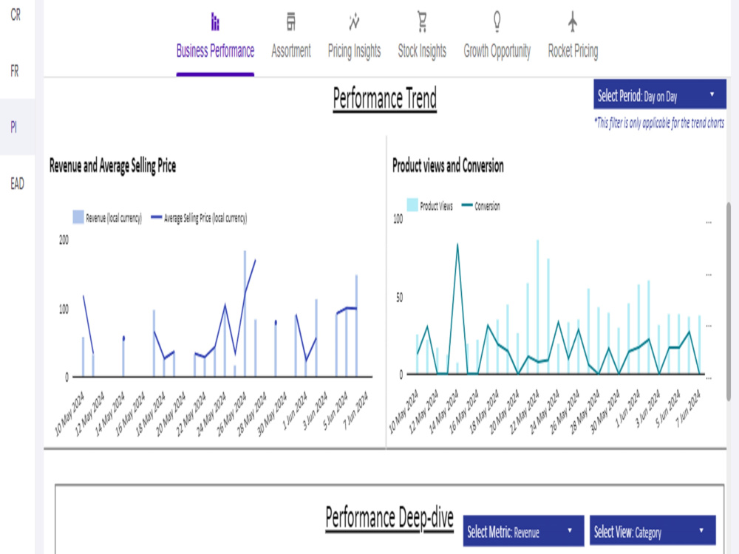The height and width of the screenshot is (554, 739).
Task: Click the tallest revenue bar near 26 May
Action: point(245,313)
